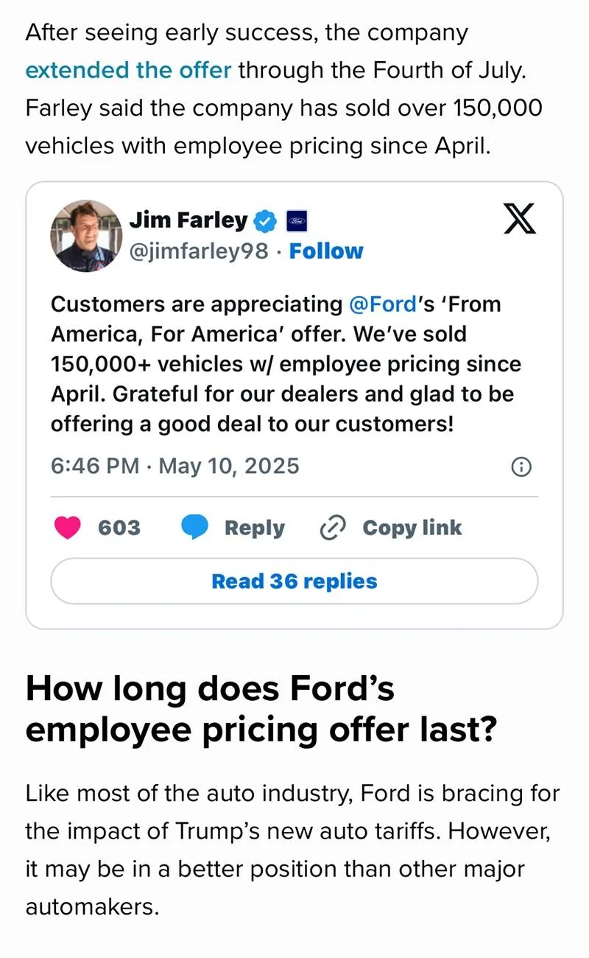Click the blue verified badge
The image size is (589, 958).
pyautogui.click(x=265, y=220)
